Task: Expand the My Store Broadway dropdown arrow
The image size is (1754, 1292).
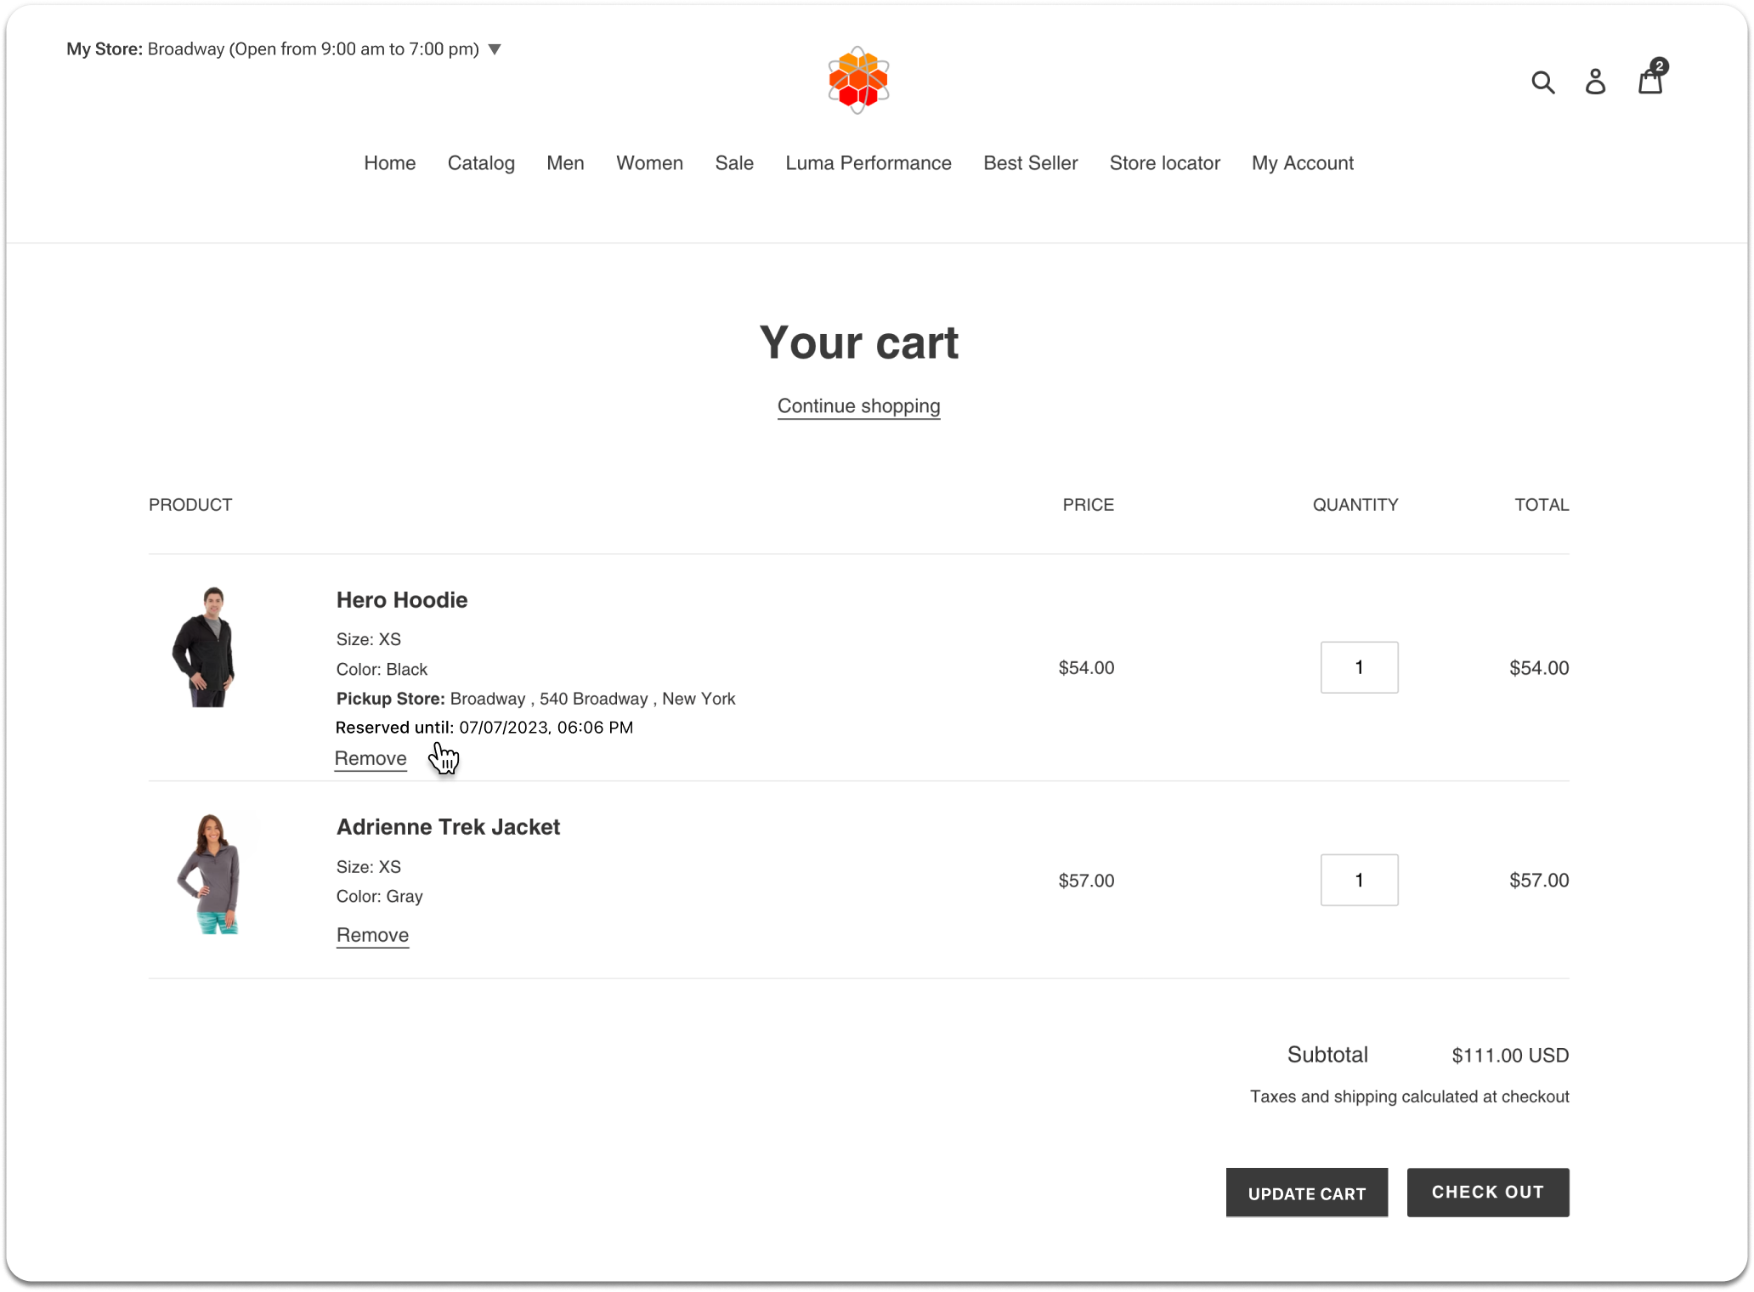Action: tap(495, 49)
